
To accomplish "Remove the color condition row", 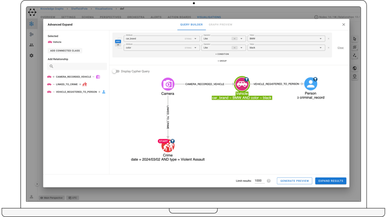I will click(328, 48).
